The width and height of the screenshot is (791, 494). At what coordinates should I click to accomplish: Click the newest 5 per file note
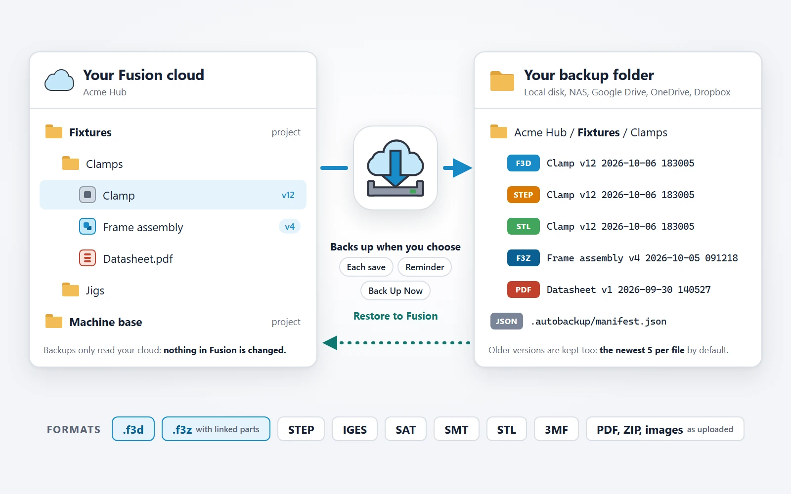[x=642, y=350]
